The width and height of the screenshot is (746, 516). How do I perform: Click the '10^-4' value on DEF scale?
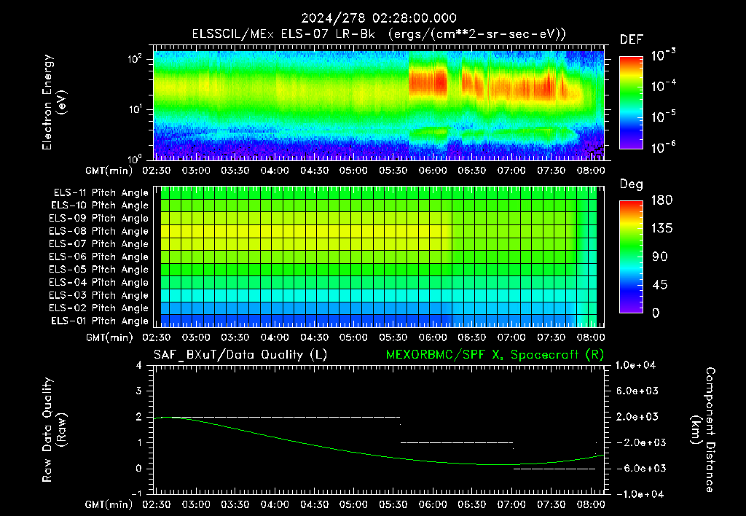click(x=663, y=86)
